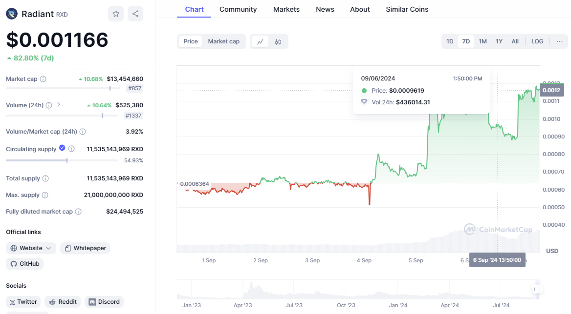
Task: Toggle the LOG scale on chart
Action: point(537,41)
